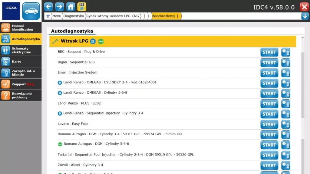Open info icon for Lovato Easy Fast
Viewport: 310px width, 174px height.
point(285,124)
